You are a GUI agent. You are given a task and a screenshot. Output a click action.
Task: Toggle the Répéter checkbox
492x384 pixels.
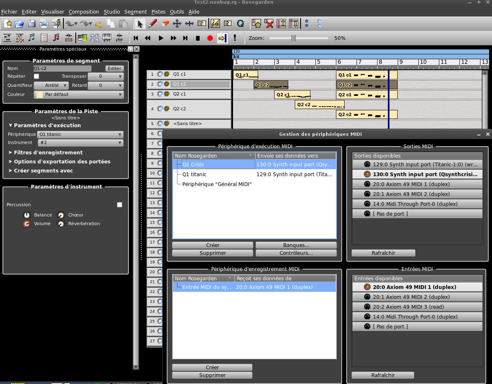36,76
